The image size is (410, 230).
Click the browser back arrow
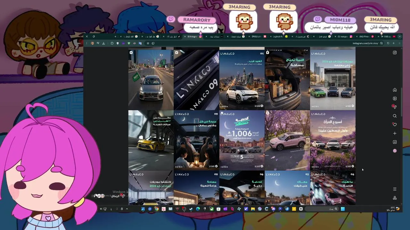(x=394, y=43)
